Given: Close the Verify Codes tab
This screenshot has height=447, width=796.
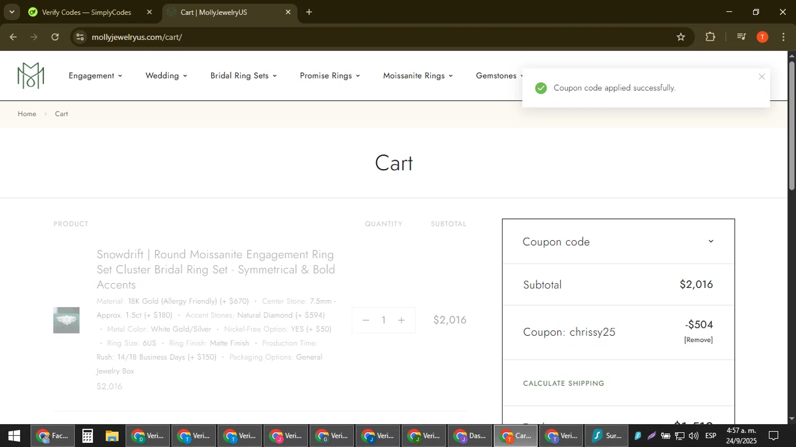Looking at the screenshot, I should tap(150, 12).
